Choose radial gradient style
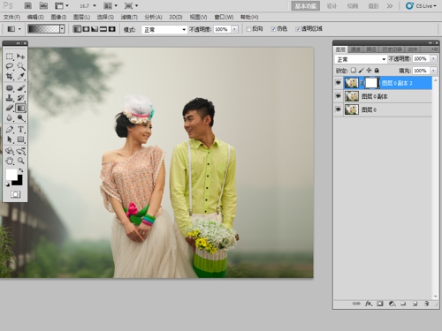 coord(86,29)
